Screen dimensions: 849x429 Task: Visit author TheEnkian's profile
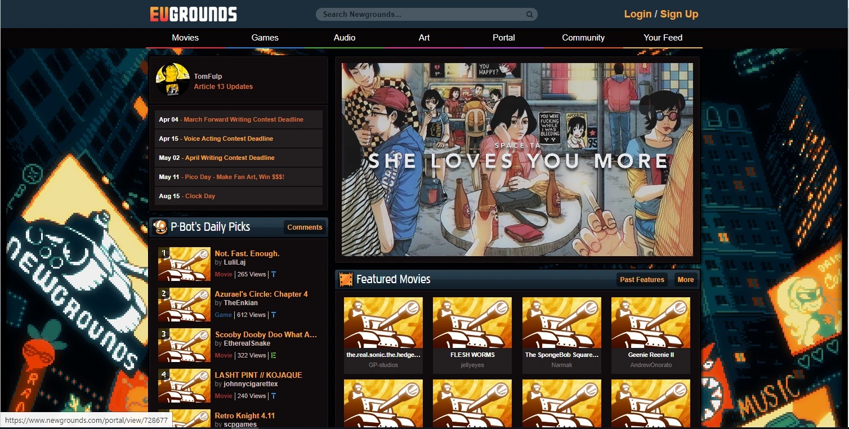241,303
